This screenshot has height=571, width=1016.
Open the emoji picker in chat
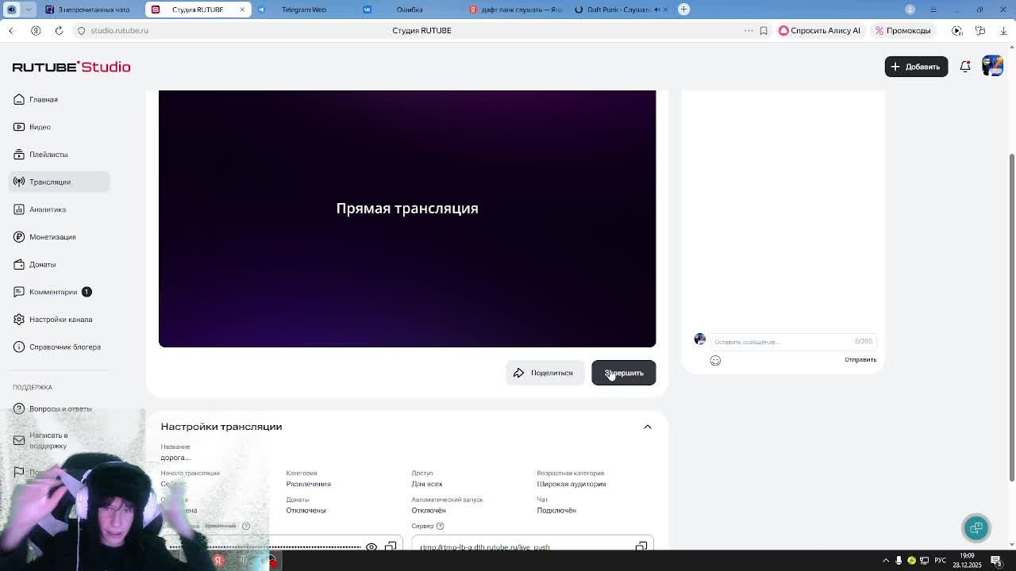coord(715,360)
